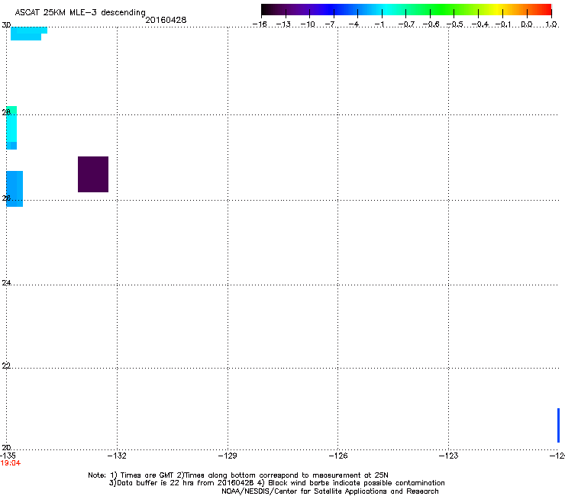This screenshot has width=565, height=496.
Task: Click the -0.6 color scale label
Action: pos(431,24)
